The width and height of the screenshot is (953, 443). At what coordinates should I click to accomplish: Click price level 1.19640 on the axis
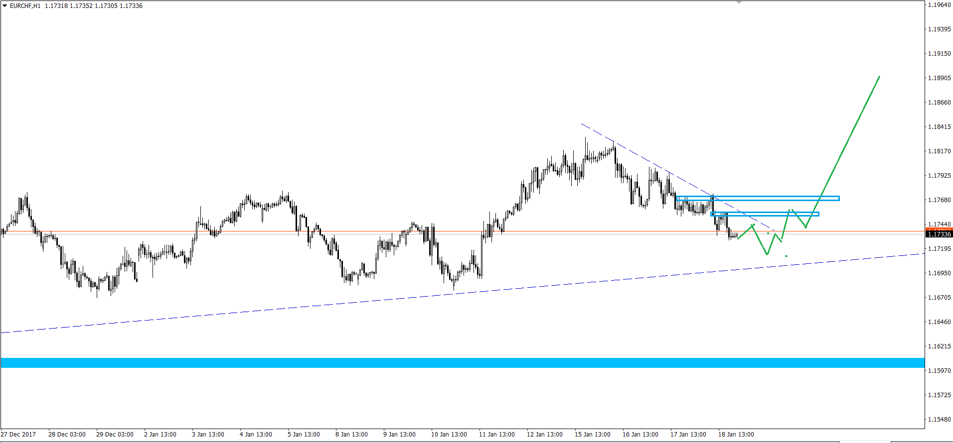(939, 5)
